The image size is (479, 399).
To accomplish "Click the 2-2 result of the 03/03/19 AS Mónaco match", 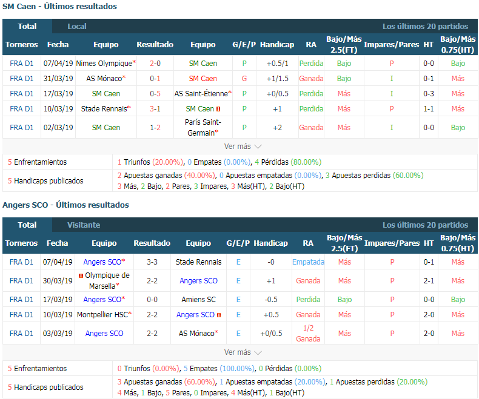I will (x=152, y=334).
